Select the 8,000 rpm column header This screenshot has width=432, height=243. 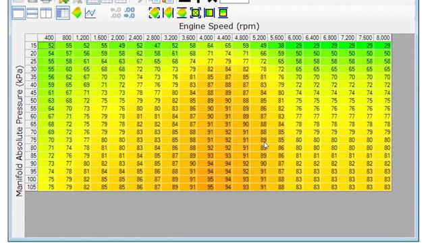pyautogui.click(x=383, y=38)
